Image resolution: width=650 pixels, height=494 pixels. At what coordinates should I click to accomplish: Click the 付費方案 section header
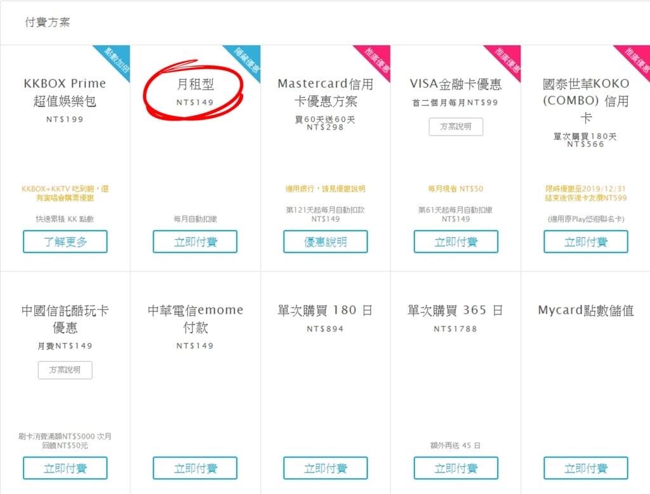[x=48, y=22]
